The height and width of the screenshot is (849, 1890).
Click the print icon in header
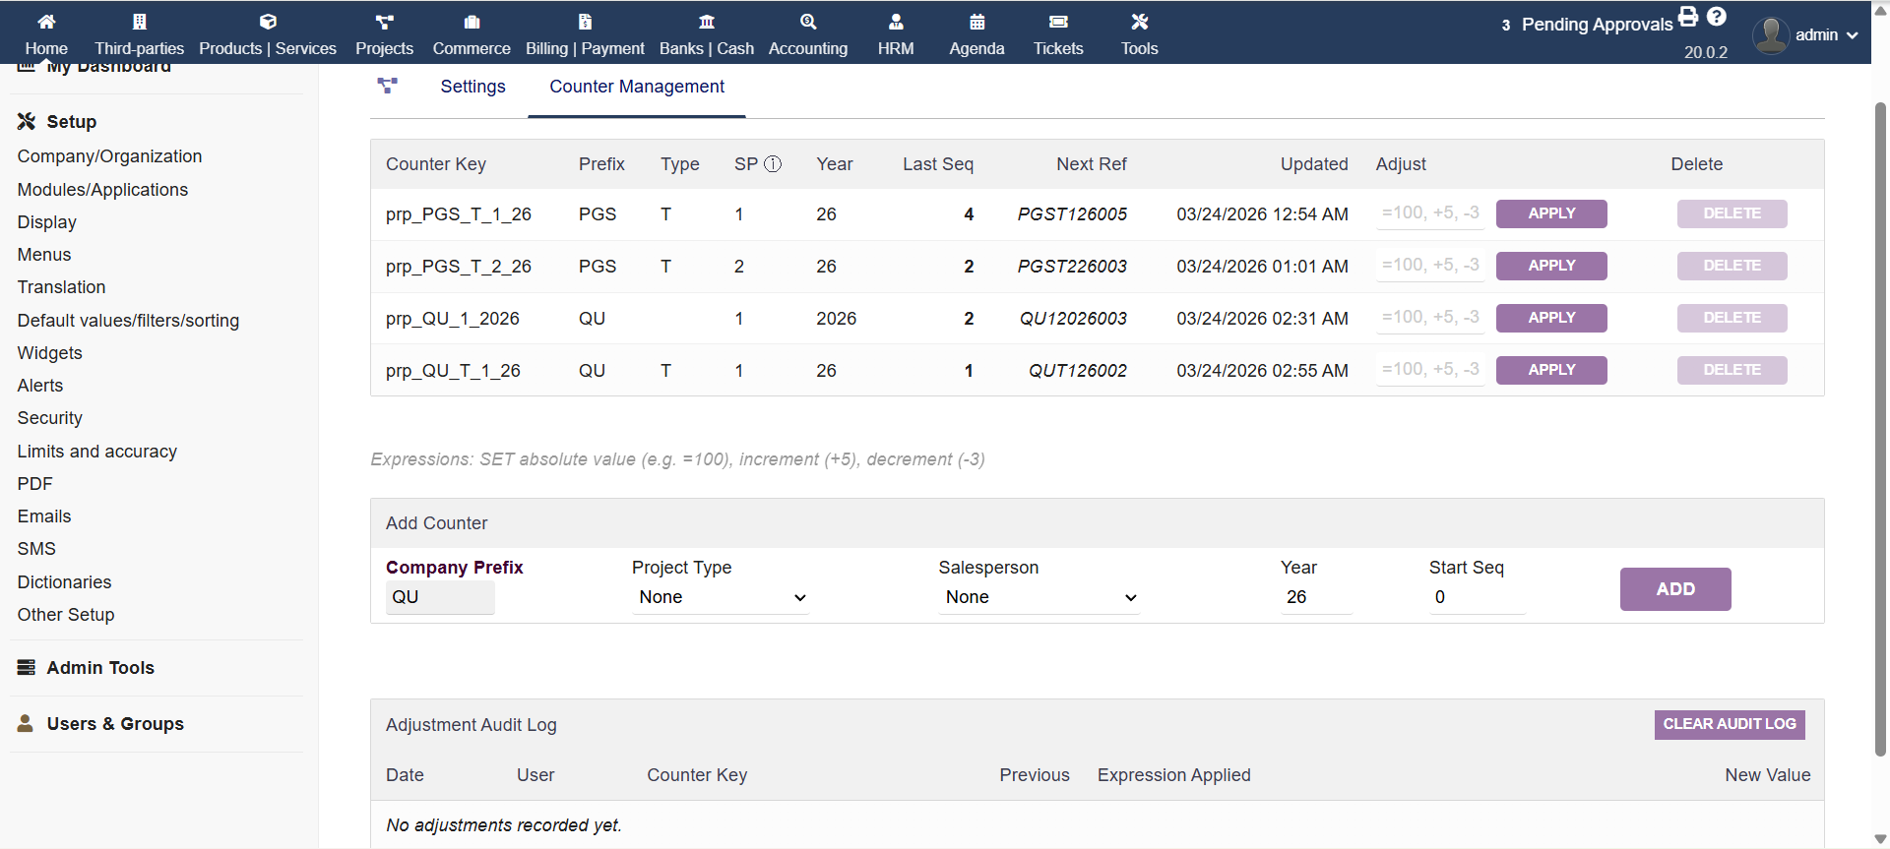pos(1688,17)
